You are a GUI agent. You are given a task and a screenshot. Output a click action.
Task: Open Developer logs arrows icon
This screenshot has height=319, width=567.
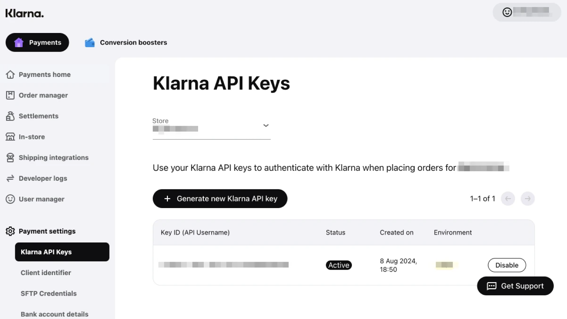[x=10, y=178]
